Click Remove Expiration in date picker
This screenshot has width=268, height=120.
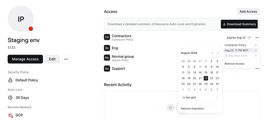192,109
